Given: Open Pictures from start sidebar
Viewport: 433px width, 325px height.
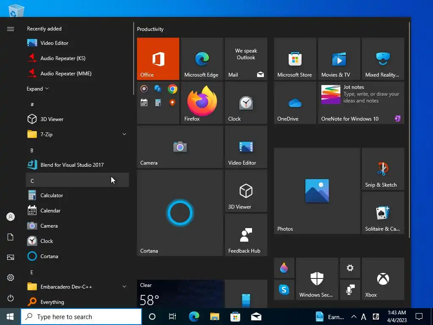Looking at the screenshot, I should (x=11, y=257).
